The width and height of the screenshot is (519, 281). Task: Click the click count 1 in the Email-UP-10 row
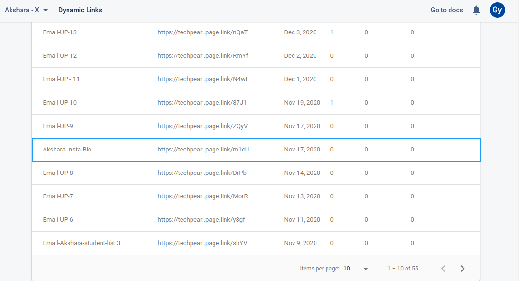pos(332,103)
